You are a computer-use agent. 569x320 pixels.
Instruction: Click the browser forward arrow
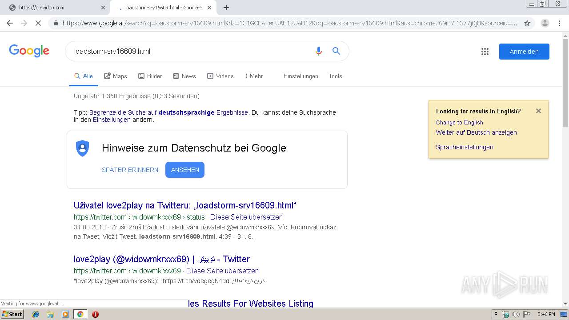tap(24, 23)
